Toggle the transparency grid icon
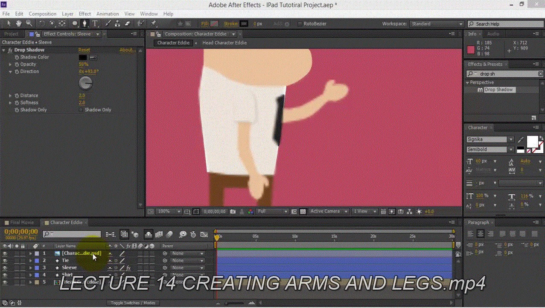 point(303,212)
